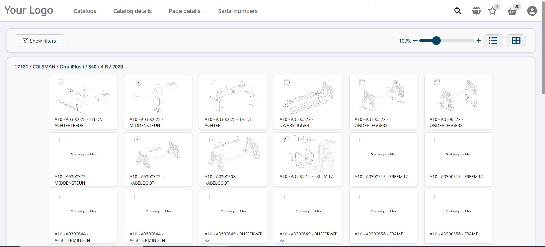Click the 17181 / COLSMAN breadcrumb path

click(69, 67)
